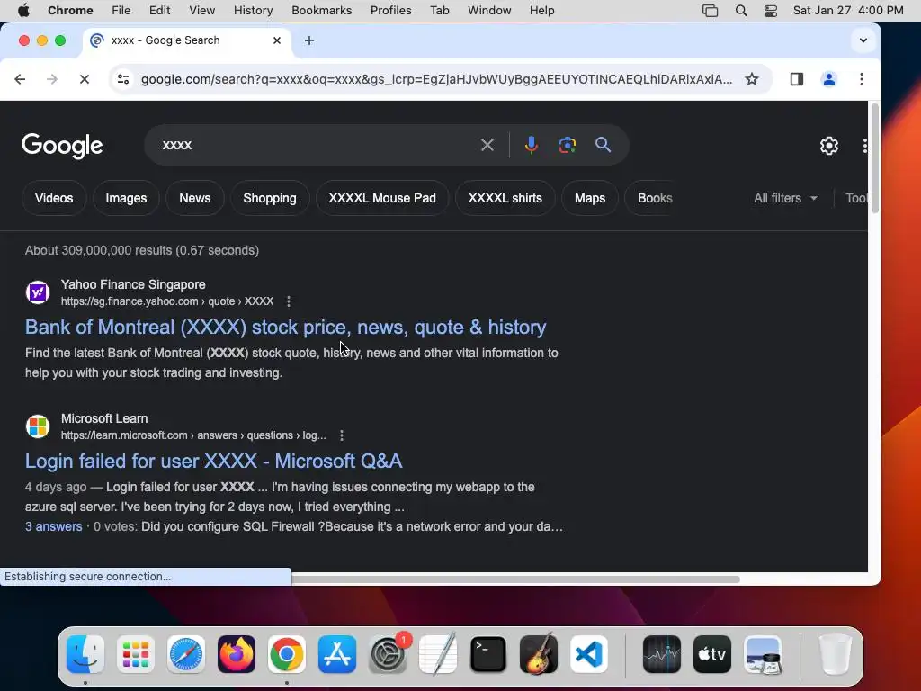Select XXXXL shirts filter chip

505,198
